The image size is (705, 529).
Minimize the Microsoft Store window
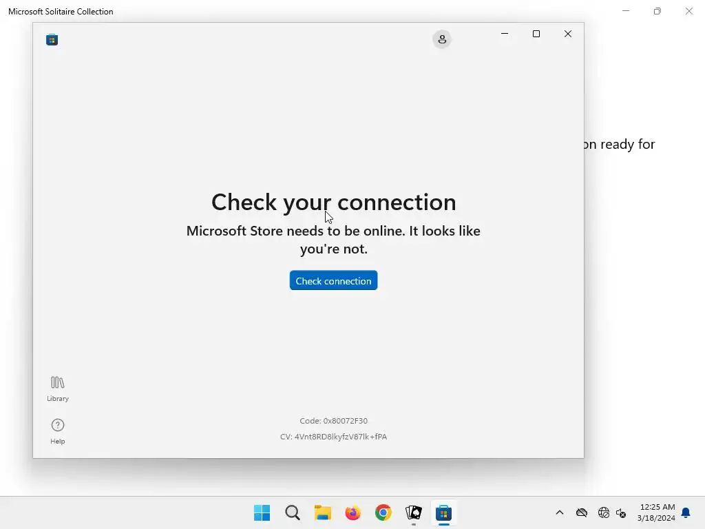tap(505, 34)
